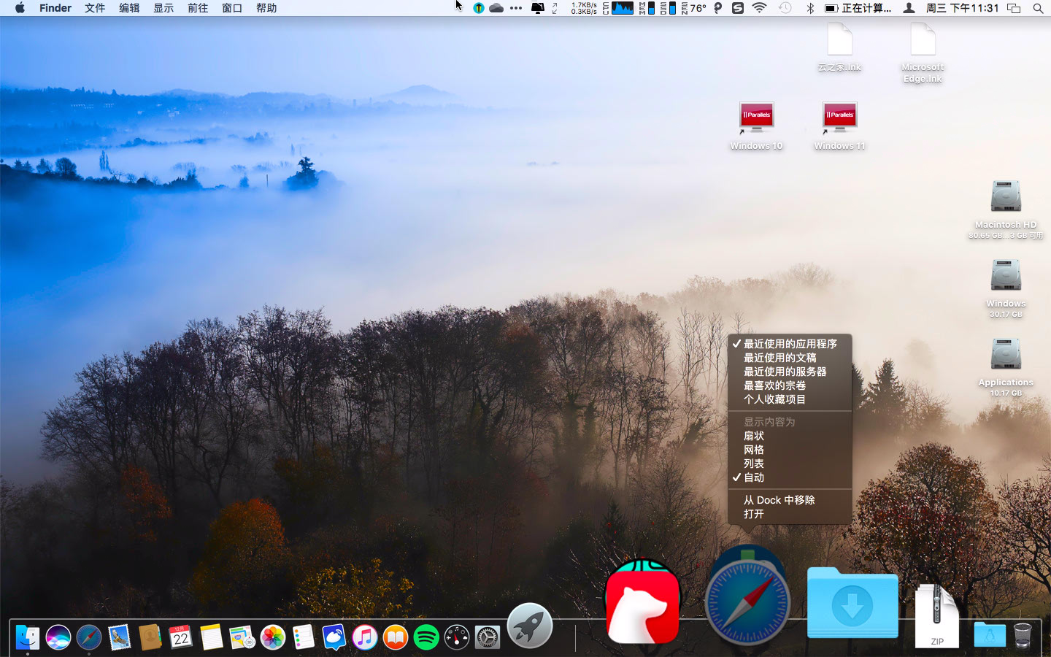Expand the 前往 menu in menu bar
This screenshot has width=1051, height=657.
point(198,8)
